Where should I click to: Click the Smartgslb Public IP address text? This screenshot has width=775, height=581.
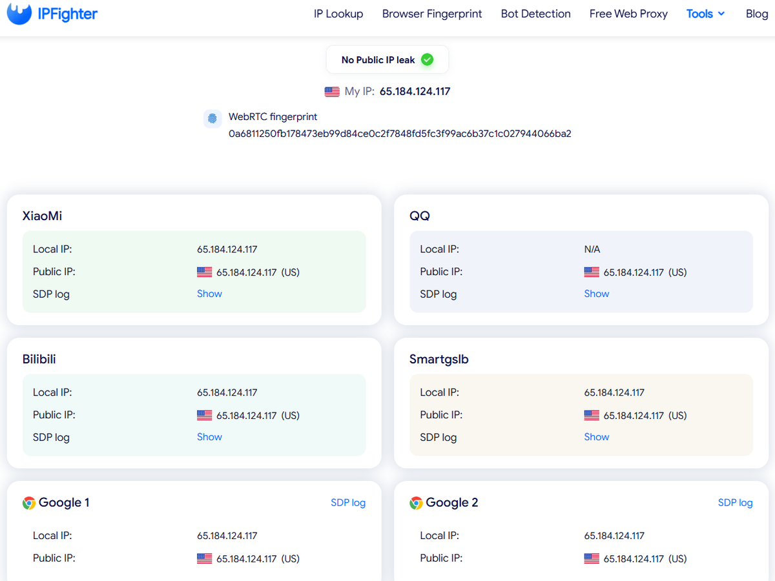point(634,416)
